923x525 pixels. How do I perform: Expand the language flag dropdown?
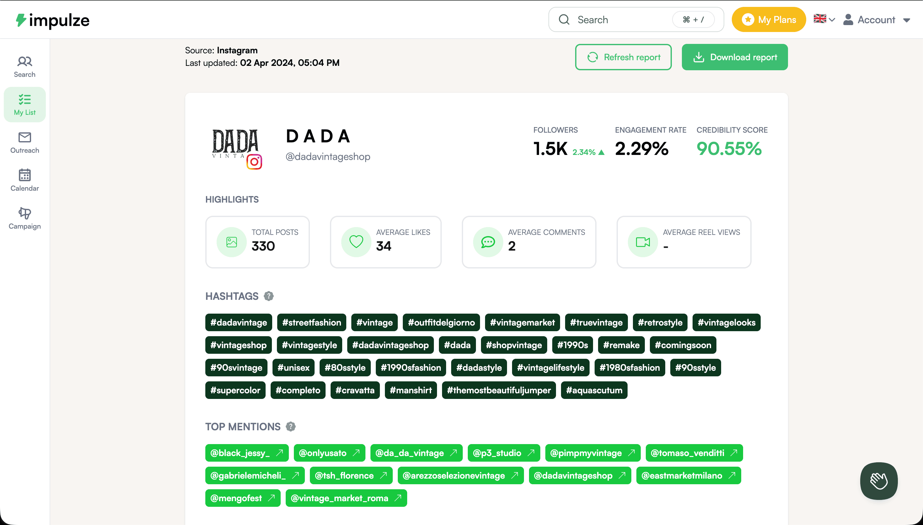pyautogui.click(x=824, y=19)
